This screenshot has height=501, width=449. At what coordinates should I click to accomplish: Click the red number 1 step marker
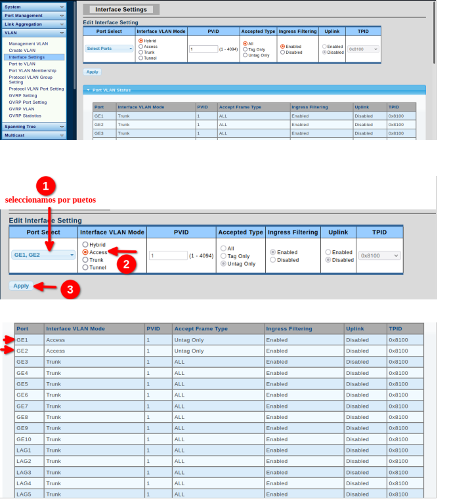tap(45, 185)
